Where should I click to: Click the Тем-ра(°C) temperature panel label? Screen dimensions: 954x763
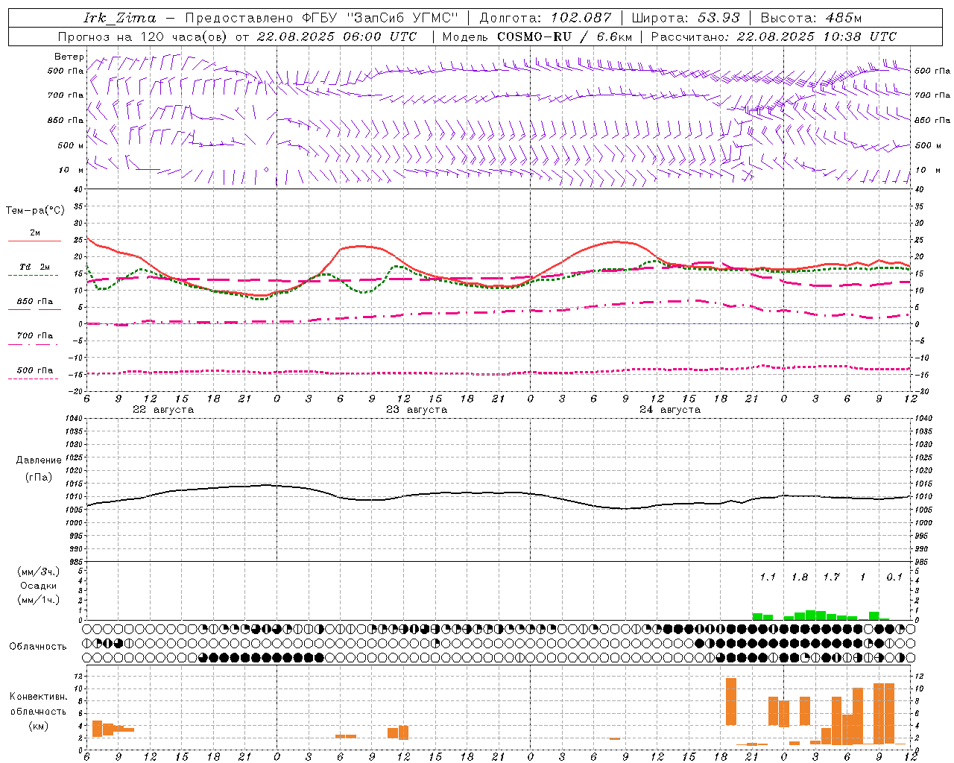[35, 211]
